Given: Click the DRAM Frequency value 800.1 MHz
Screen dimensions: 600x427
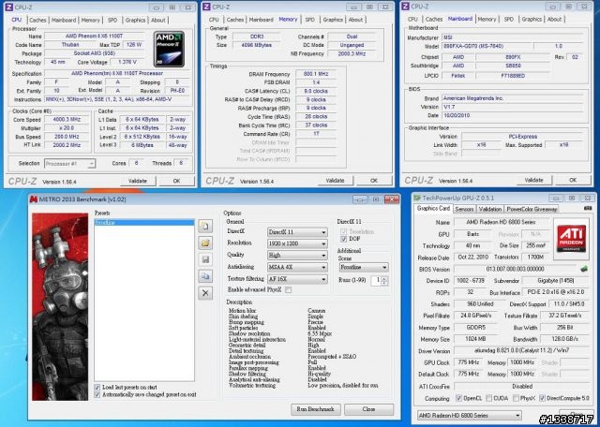Looking at the screenshot, I should click(316, 74).
